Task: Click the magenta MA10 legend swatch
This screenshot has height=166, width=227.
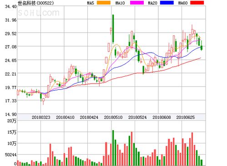Action: (x=137, y=3)
